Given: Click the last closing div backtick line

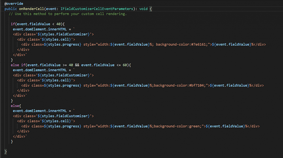Looking at the screenshot, I should pos(20,136).
